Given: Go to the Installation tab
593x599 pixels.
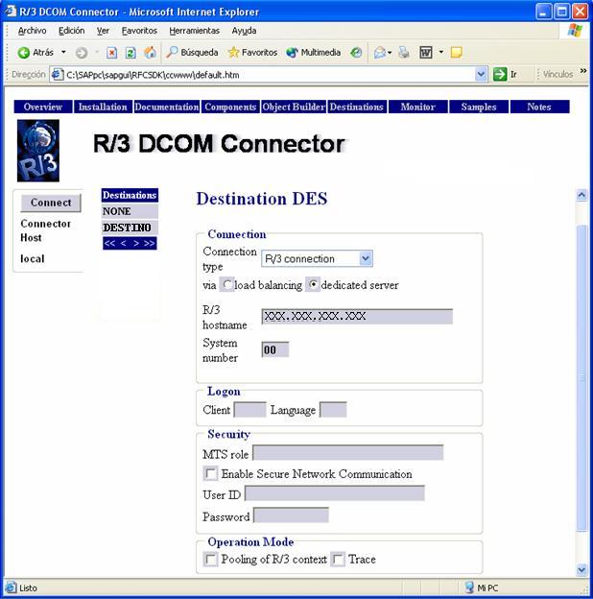Looking at the screenshot, I should 103,107.
